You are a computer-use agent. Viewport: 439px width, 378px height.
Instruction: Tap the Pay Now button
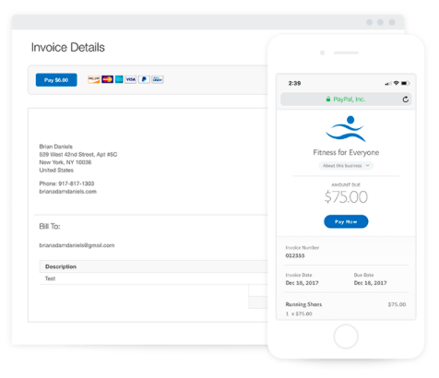click(x=346, y=221)
